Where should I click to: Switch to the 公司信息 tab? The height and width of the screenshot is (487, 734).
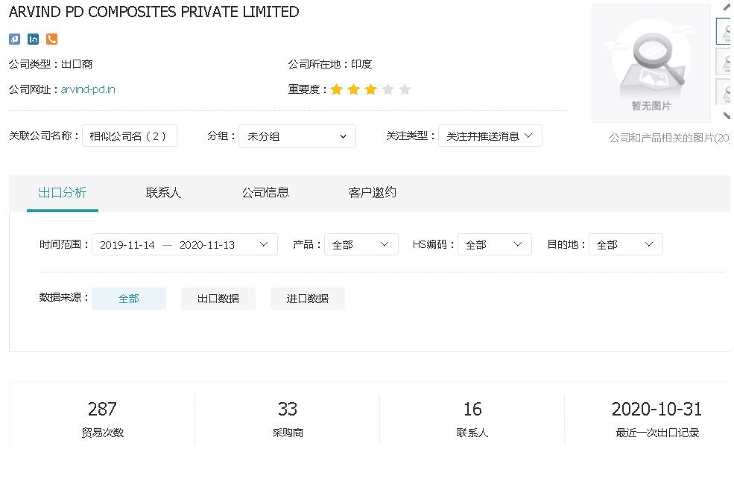coord(265,193)
